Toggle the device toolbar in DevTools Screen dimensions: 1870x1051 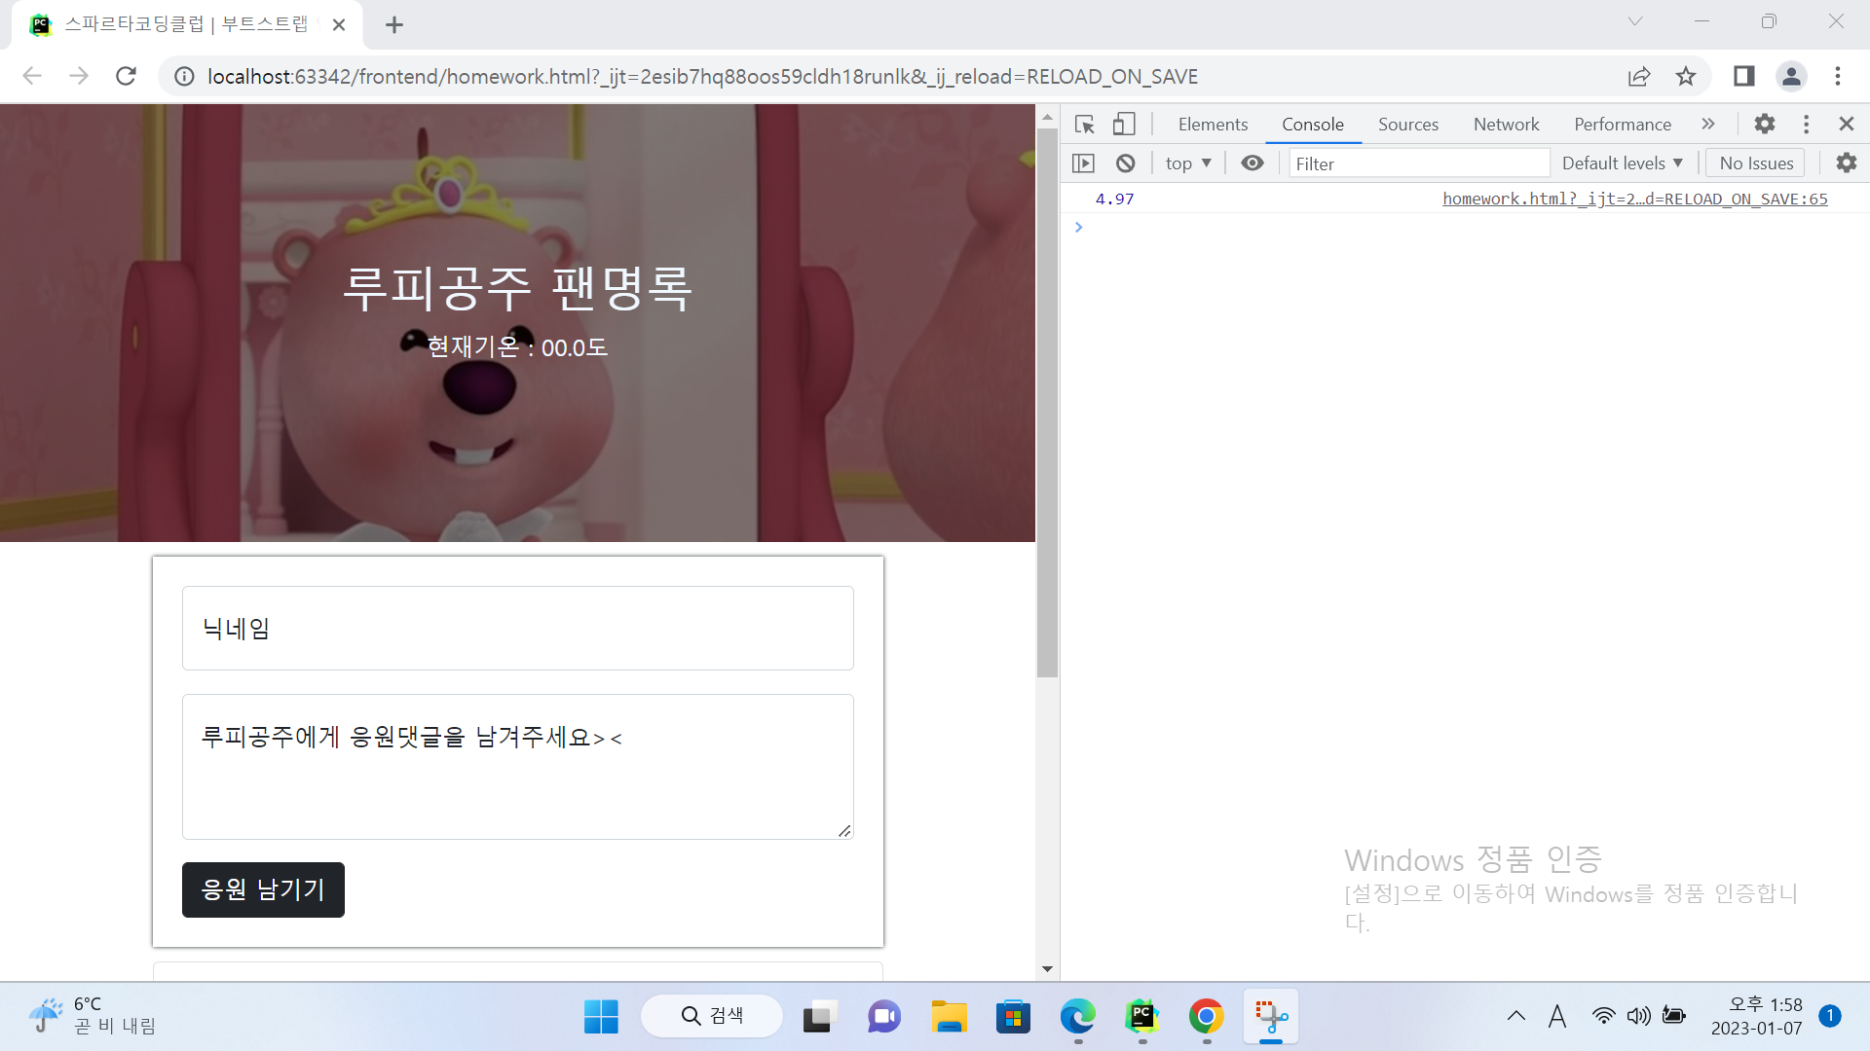click(x=1124, y=125)
